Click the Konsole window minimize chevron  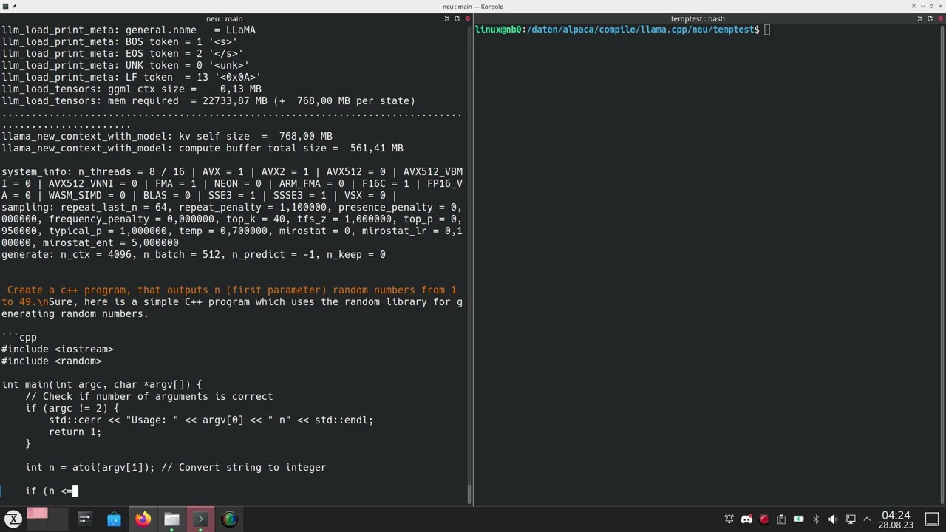923,7
